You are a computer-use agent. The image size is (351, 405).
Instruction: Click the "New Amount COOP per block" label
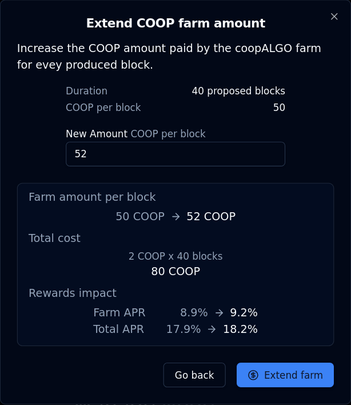pyautogui.click(x=135, y=134)
